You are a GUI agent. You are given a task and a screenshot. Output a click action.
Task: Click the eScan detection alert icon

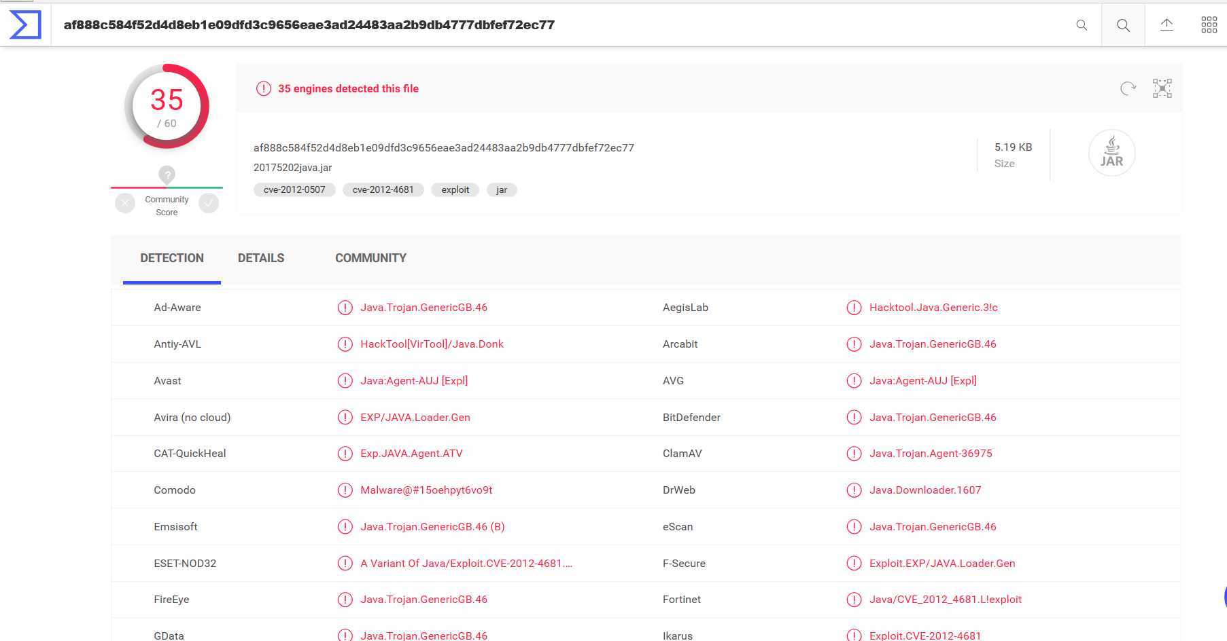point(854,527)
